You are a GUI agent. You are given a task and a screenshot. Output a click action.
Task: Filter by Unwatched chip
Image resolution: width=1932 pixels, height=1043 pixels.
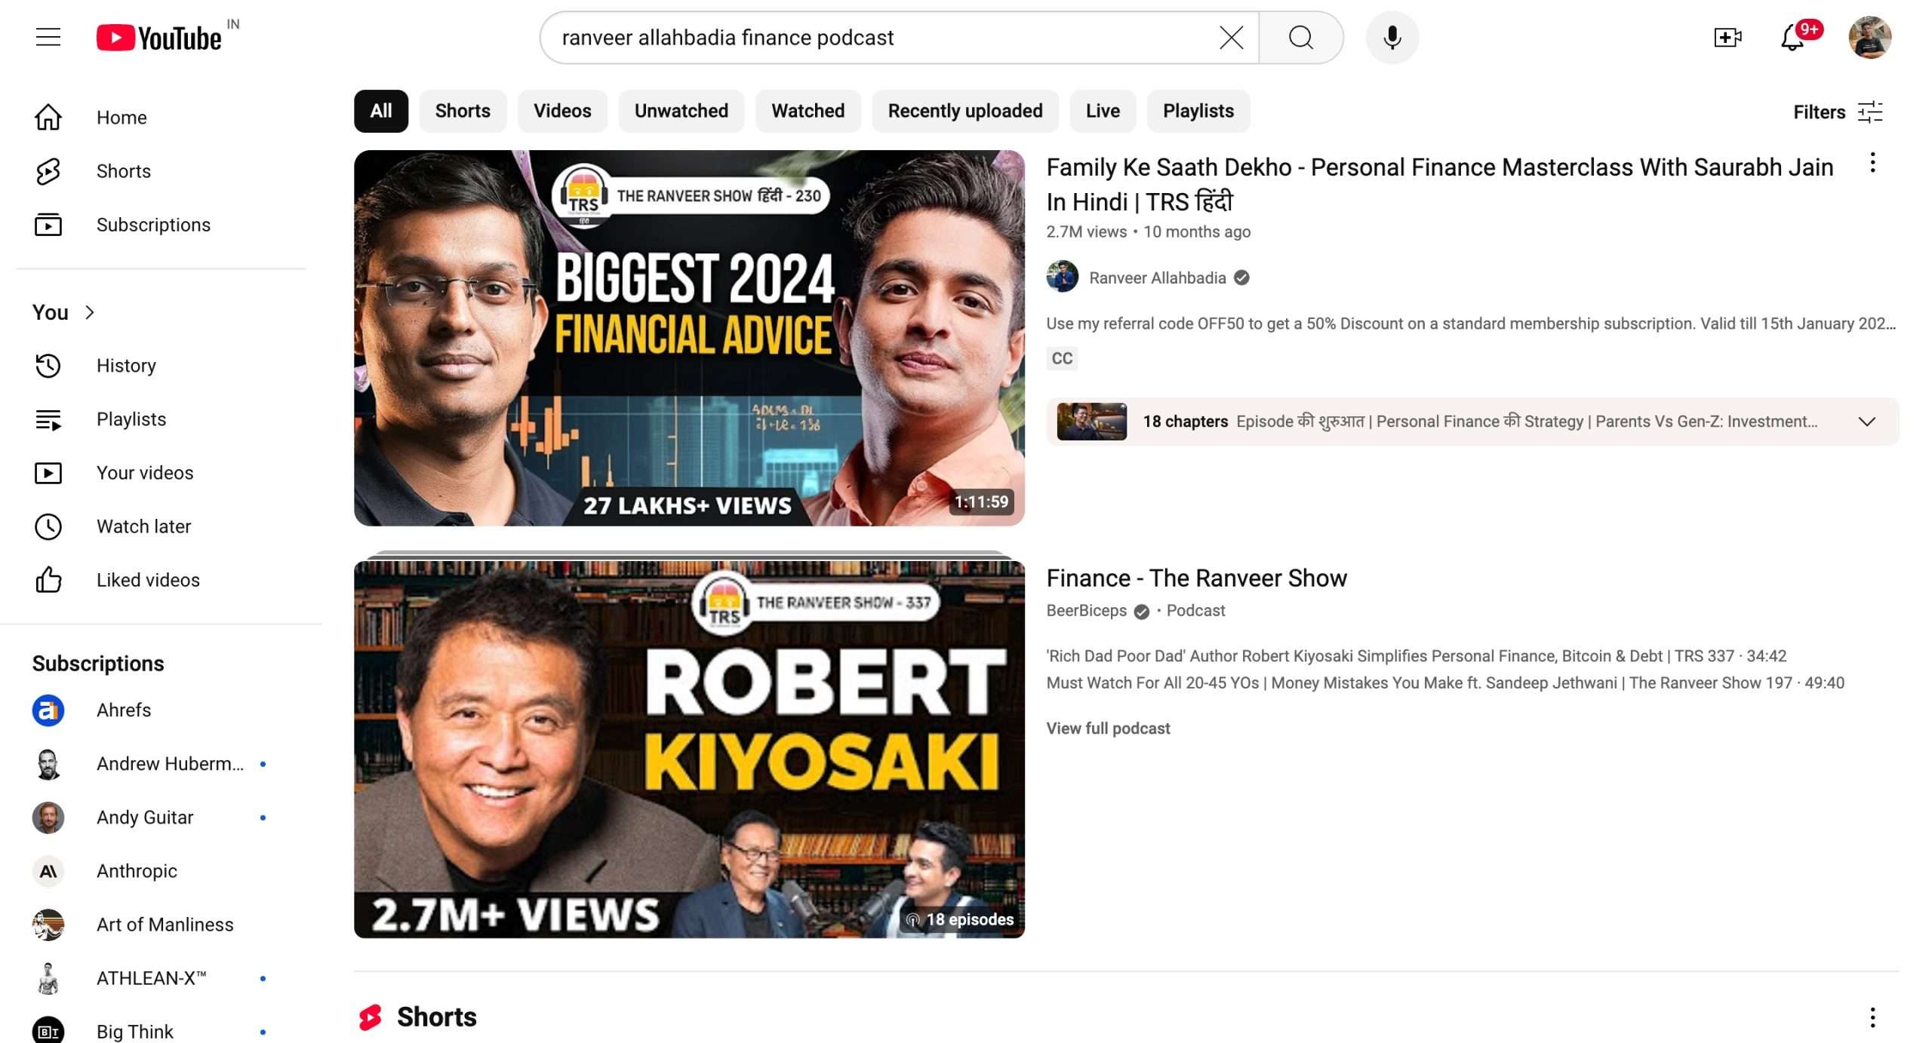coord(681,111)
